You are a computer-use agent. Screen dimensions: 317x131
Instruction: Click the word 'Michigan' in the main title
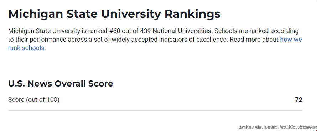(36, 14)
